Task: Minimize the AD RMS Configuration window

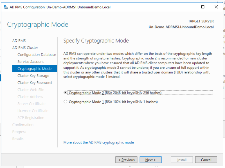Action: coord(190,7)
